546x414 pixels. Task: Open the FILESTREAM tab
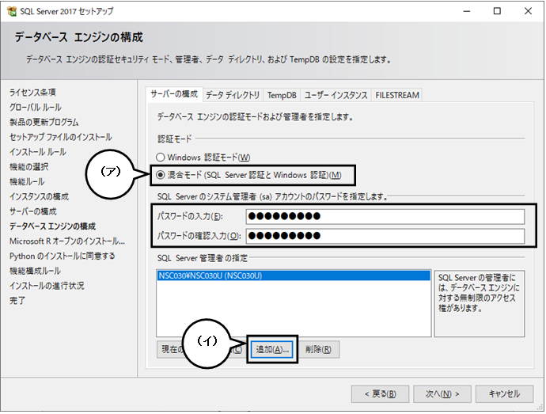[397, 95]
